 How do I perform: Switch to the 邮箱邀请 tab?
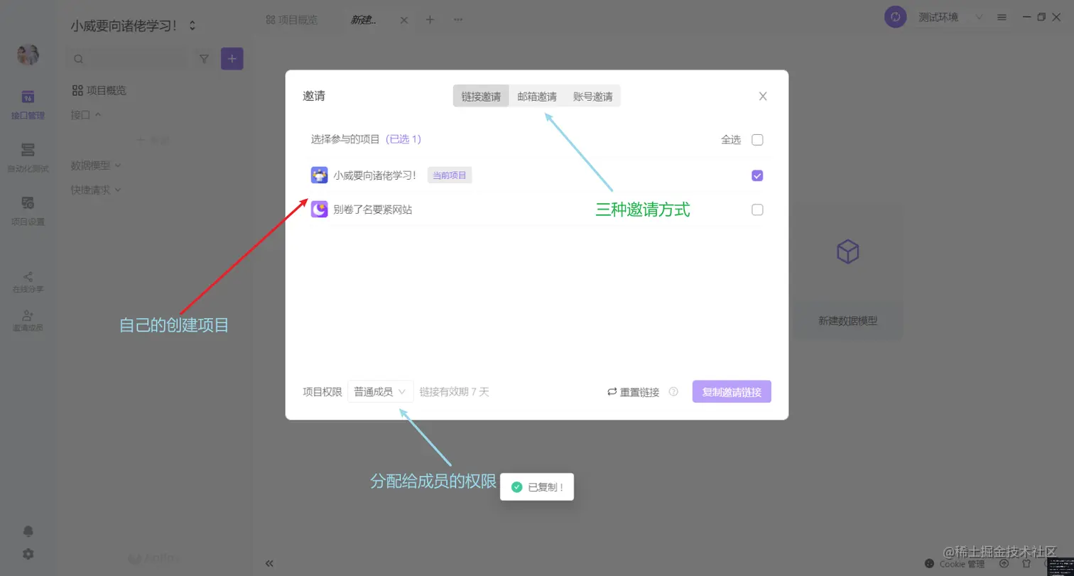coord(537,96)
